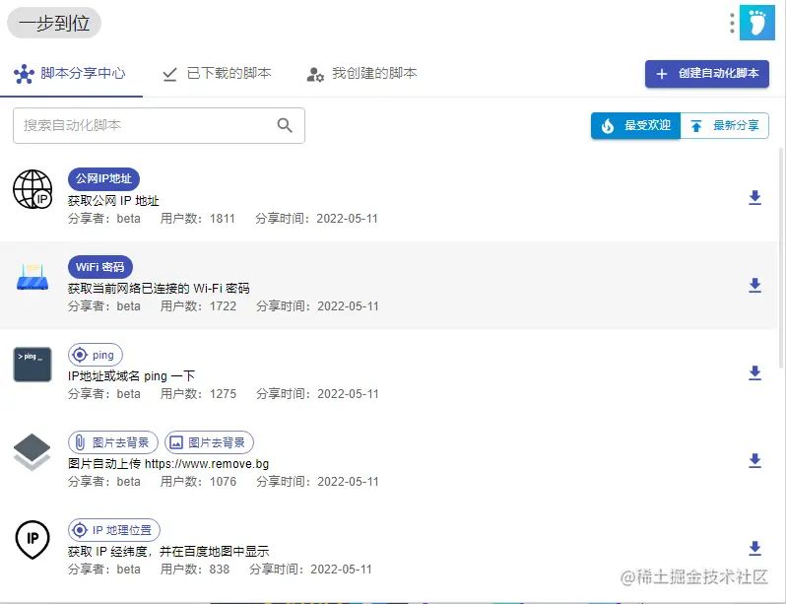Image resolution: width=786 pixels, height=604 pixels.
Task: Click the ping terminal thumbnail icon
Action: 33,365
